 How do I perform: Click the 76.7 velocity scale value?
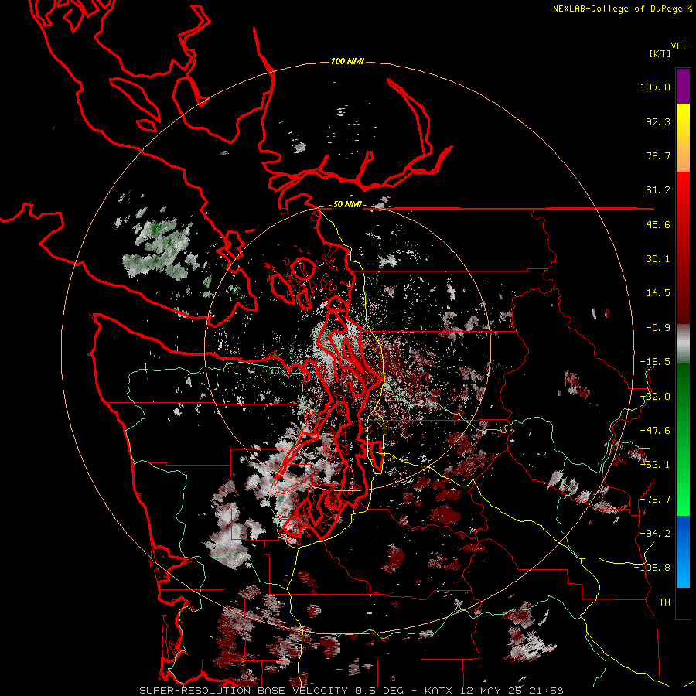pos(658,155)
